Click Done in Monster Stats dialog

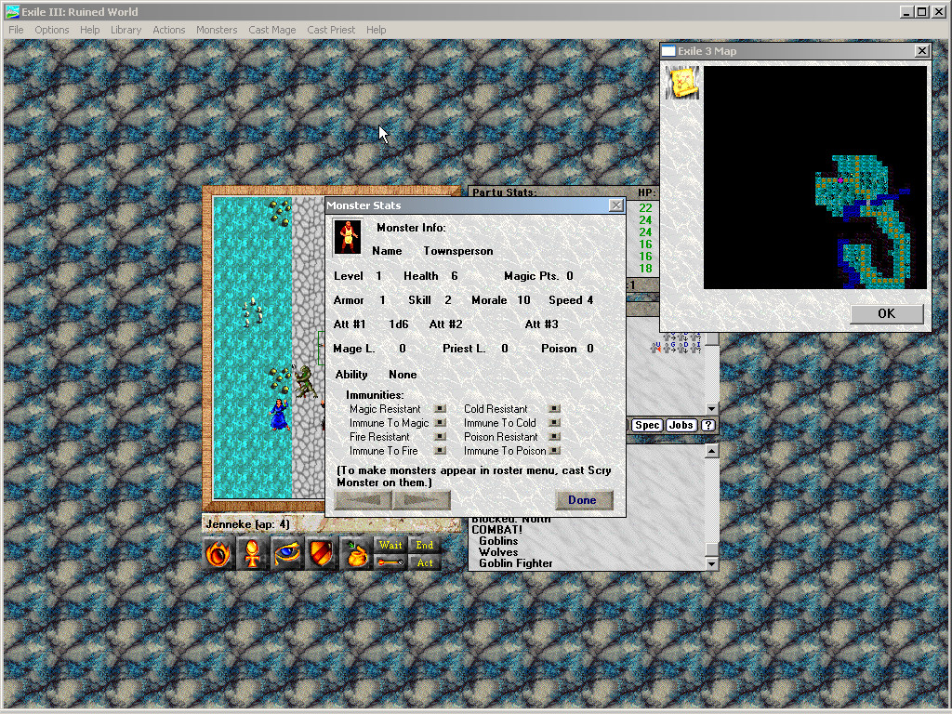click(583, 500)
